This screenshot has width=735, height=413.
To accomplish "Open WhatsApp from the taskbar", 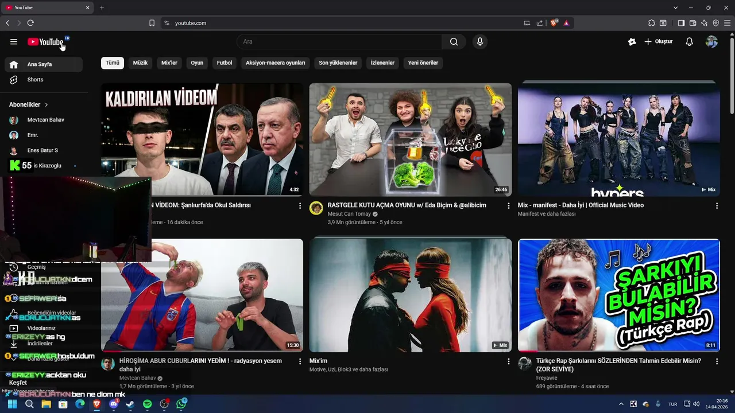I will pyautogui.click(x=181, y=404).
